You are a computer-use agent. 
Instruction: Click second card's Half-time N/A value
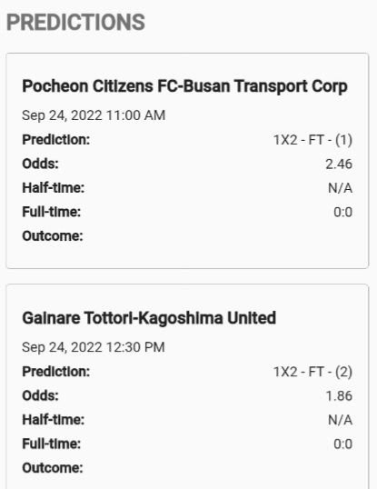tap(340, 420)
